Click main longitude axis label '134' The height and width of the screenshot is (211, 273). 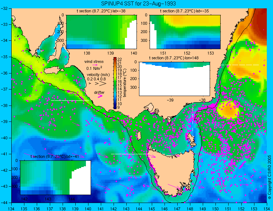coord(11,209)
